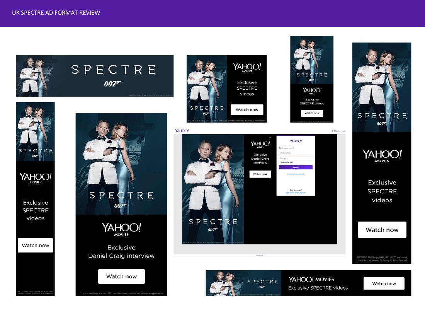Click the Sign in link in the Yahoo page header
The image size is (425, 319).
[337, 131]
